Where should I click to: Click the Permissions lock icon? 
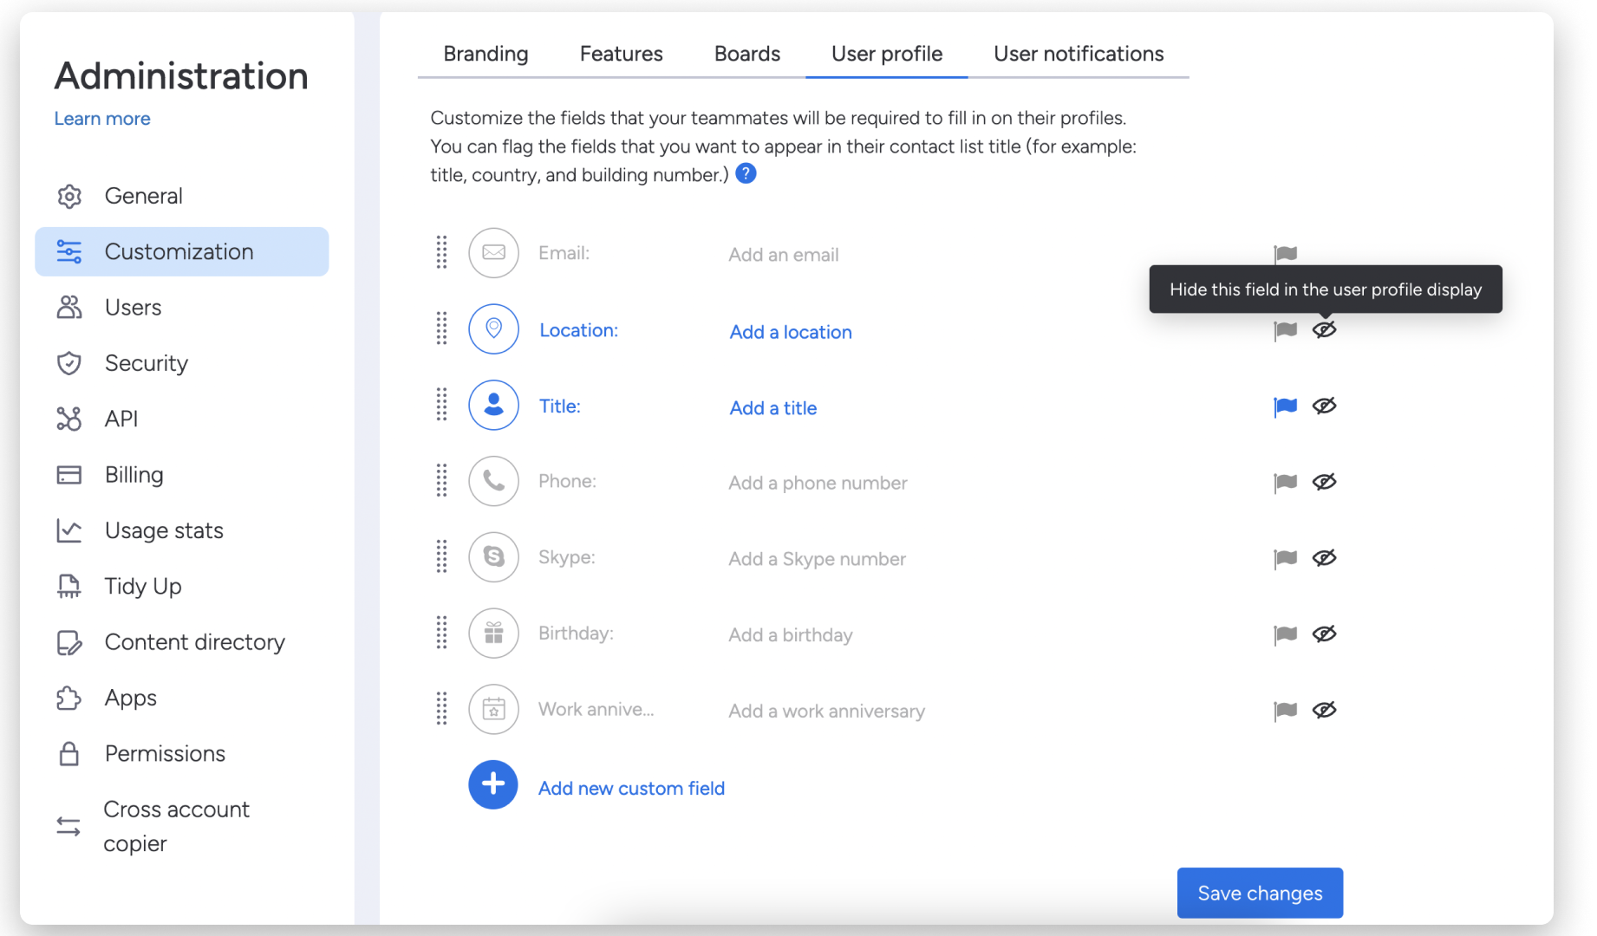[69, 753]
